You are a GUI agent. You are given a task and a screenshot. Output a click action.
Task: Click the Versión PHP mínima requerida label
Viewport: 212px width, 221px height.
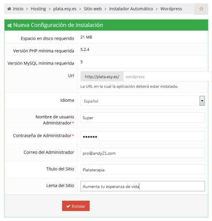(x=43, y=51)
